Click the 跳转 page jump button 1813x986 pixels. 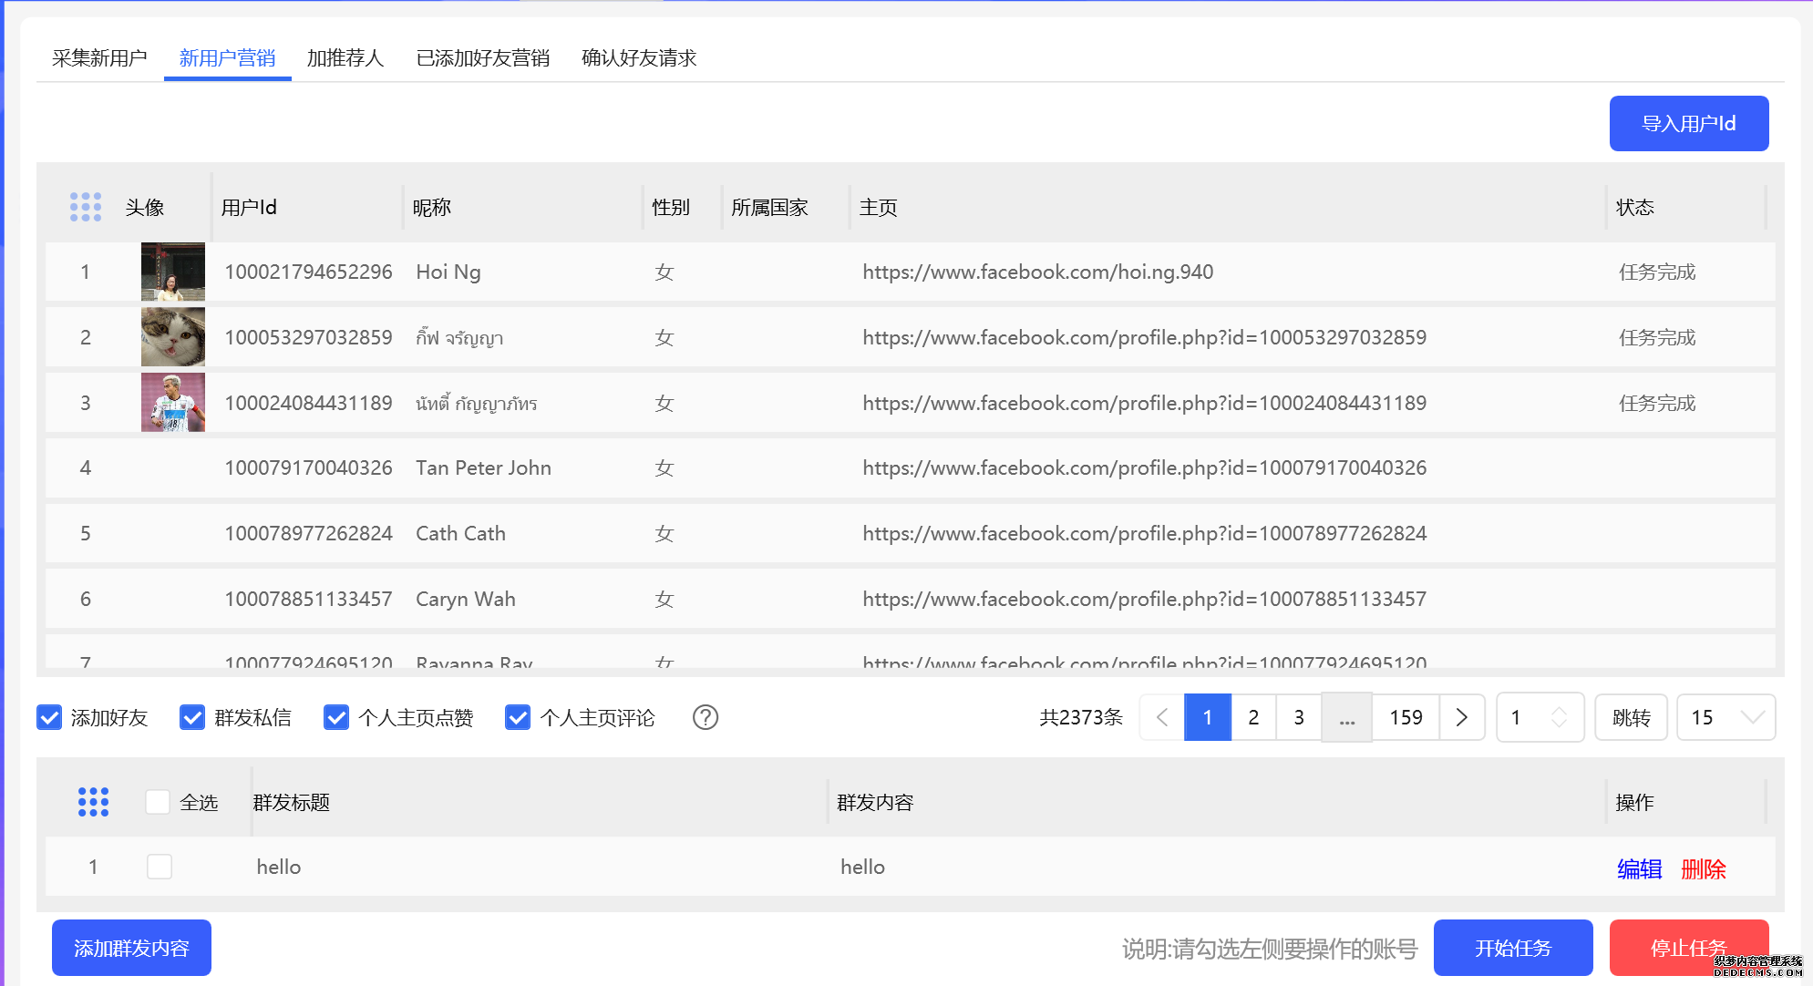coord(1631,718)
